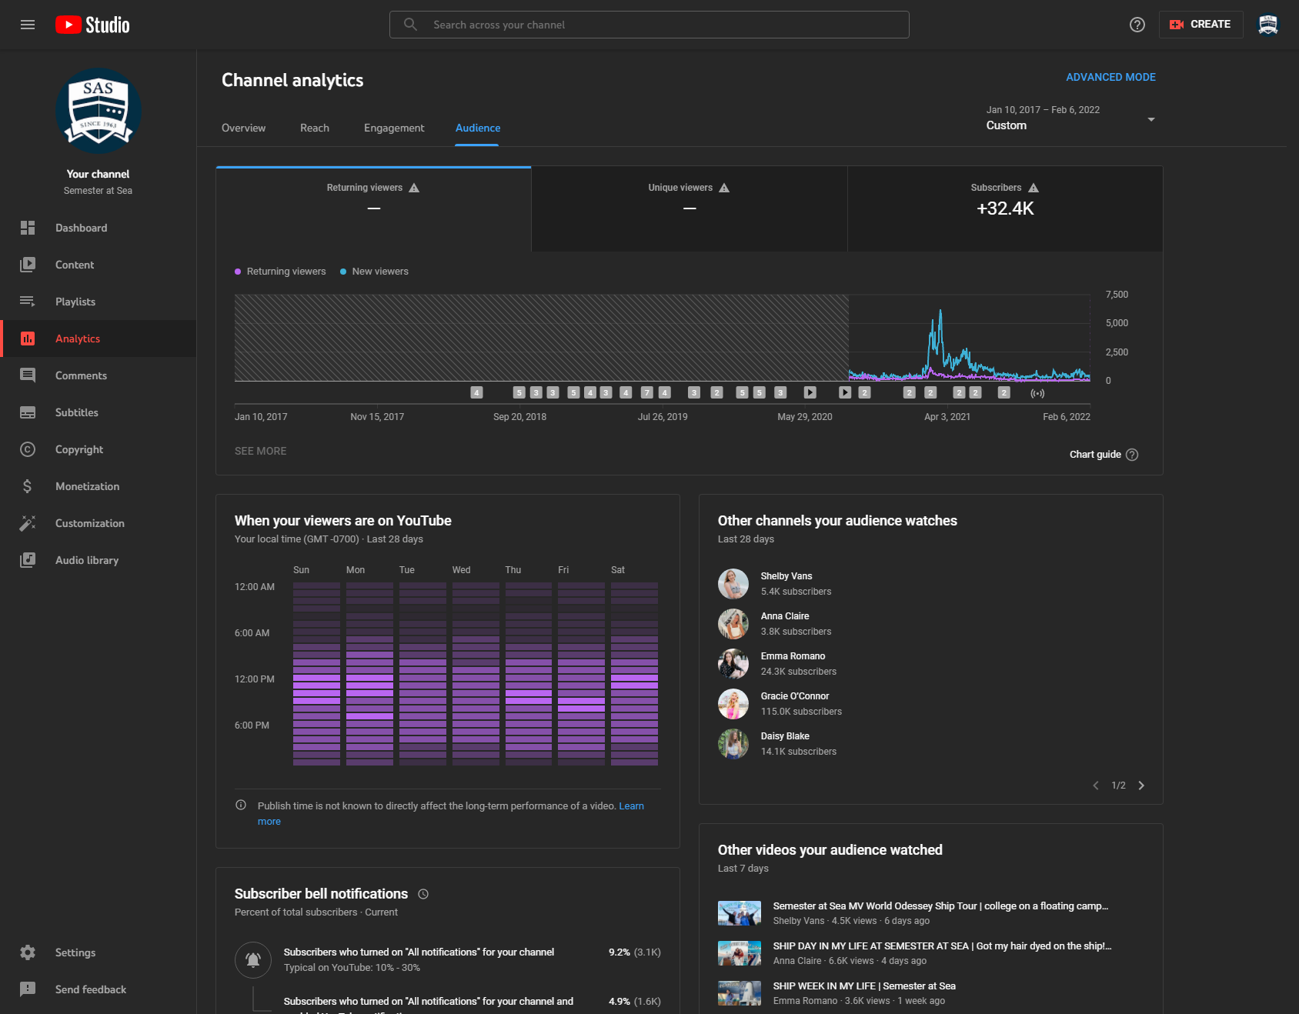Open Gracie O'Connor channel
1299x1014 pixels.
click(x=794, y=696)
